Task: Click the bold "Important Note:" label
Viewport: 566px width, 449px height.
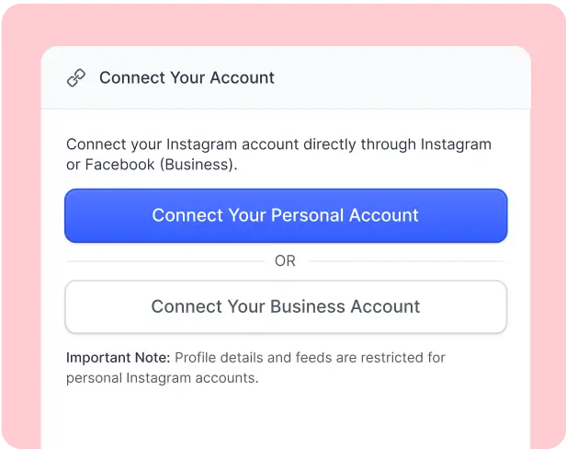Action: click(x=118, y=358)
